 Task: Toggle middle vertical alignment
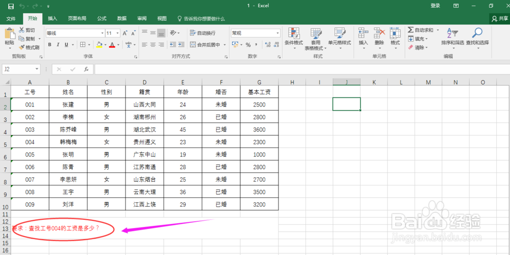point(152,33)
